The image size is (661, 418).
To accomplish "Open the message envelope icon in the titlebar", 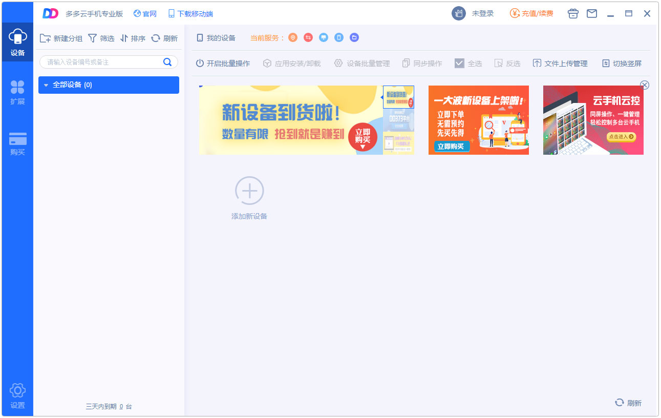I will pyautogui.click(x=592, y=13).
